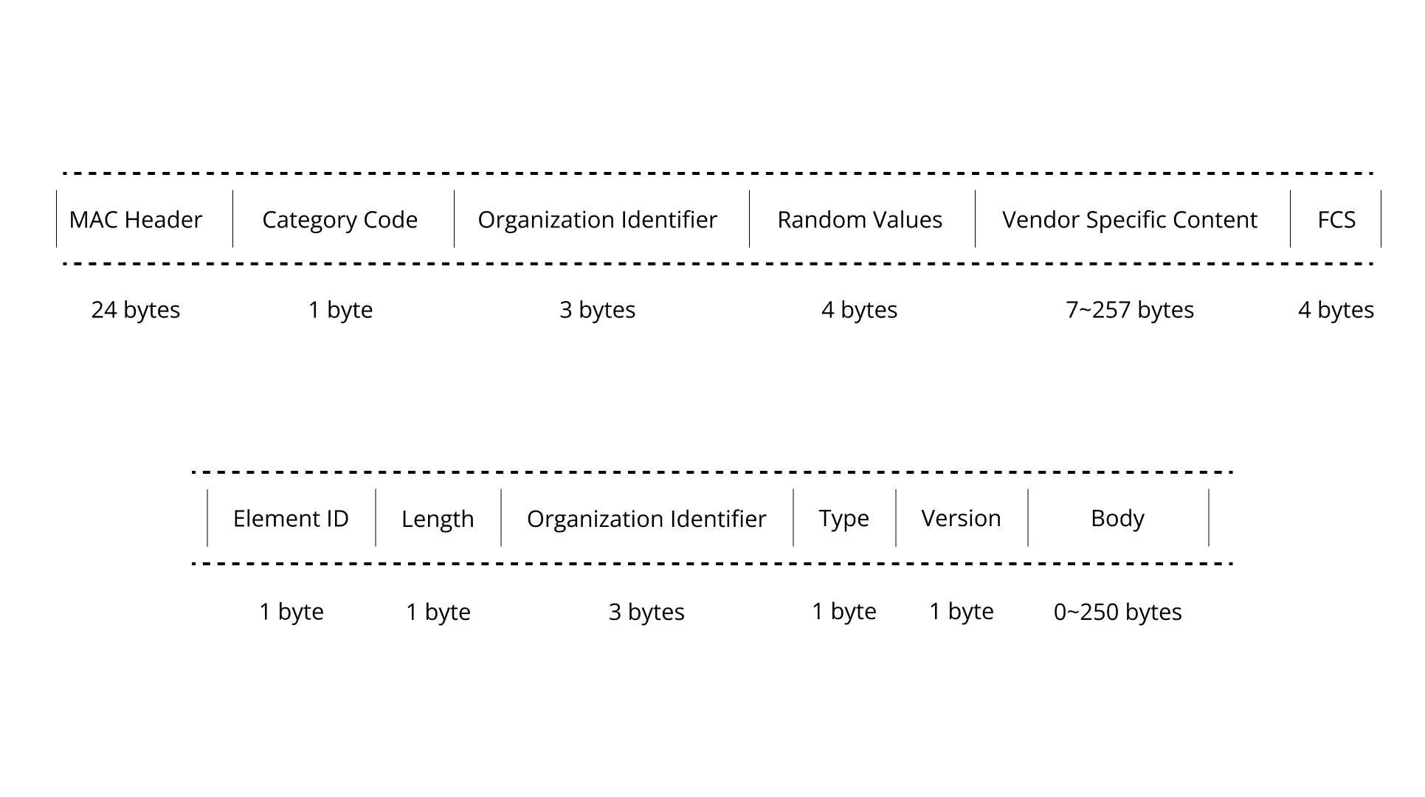Click the 24 bytes label

click(136, 310)
